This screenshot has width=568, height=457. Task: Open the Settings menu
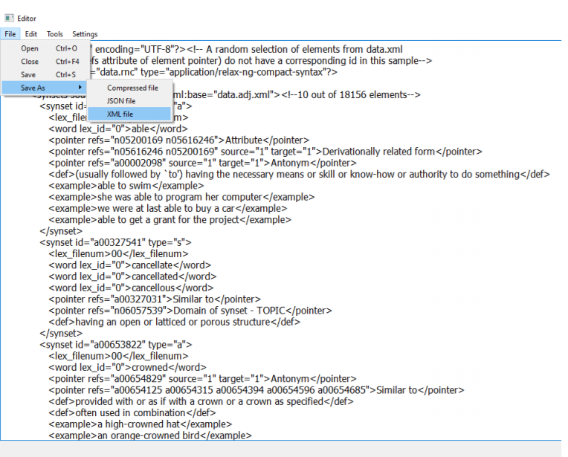(x=85, y=34)
